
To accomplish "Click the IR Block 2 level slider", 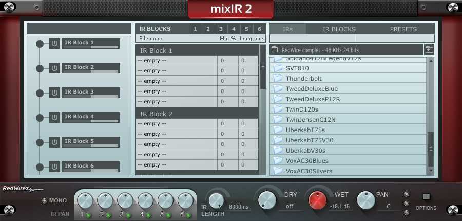I will coord(105,71).
